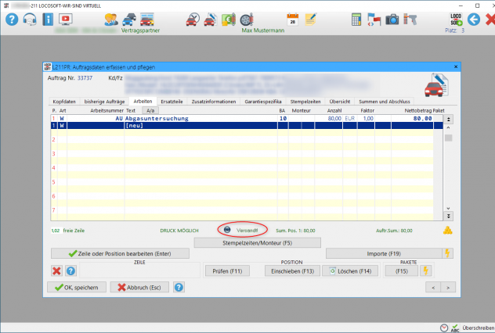495x333 pixels.
Task: Click the scroll-to-bottom double arrow in table
Action: pos(448,216)
